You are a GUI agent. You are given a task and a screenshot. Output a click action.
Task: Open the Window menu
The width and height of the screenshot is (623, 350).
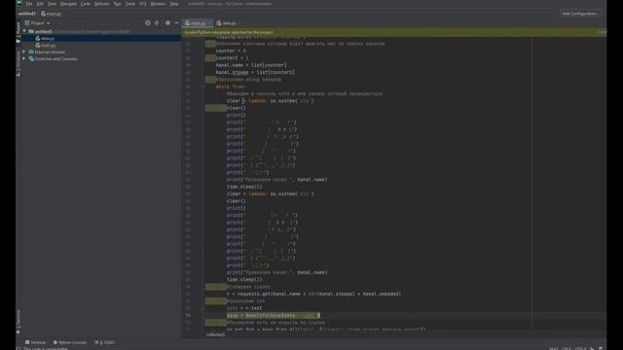pos(158,4)
